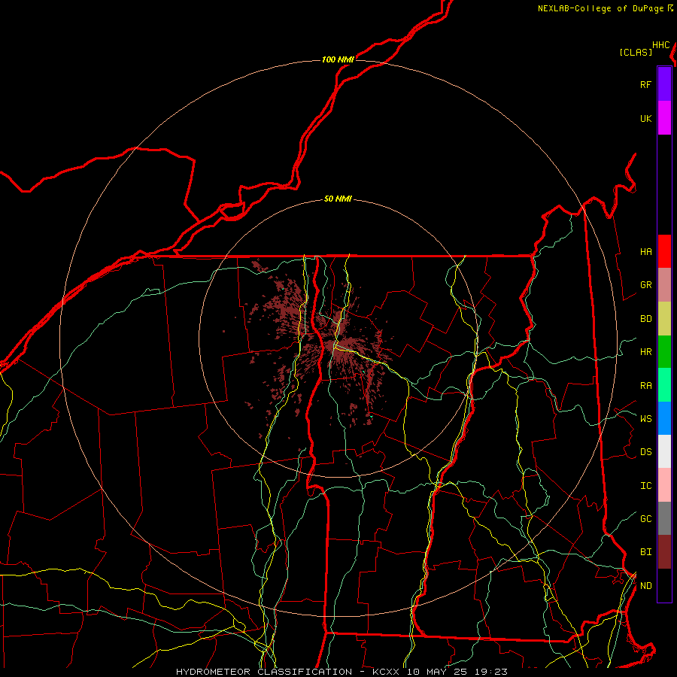Click the '[CLAS]' legend units label
This screenshot has height=677, width=677.
(x=636, y=52)
